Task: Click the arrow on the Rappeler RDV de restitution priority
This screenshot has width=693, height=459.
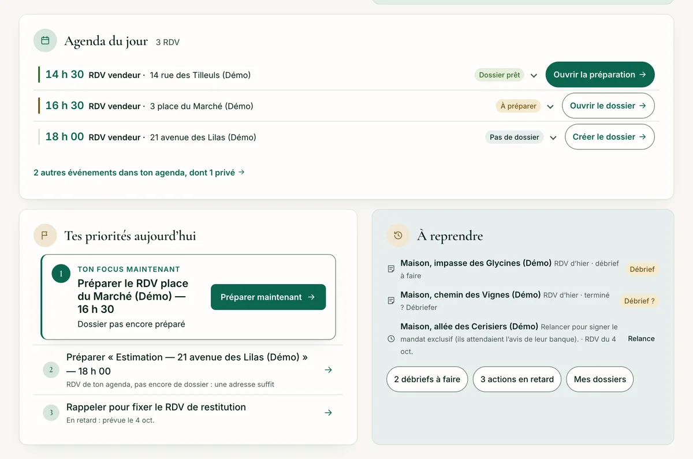Action: 329,413
